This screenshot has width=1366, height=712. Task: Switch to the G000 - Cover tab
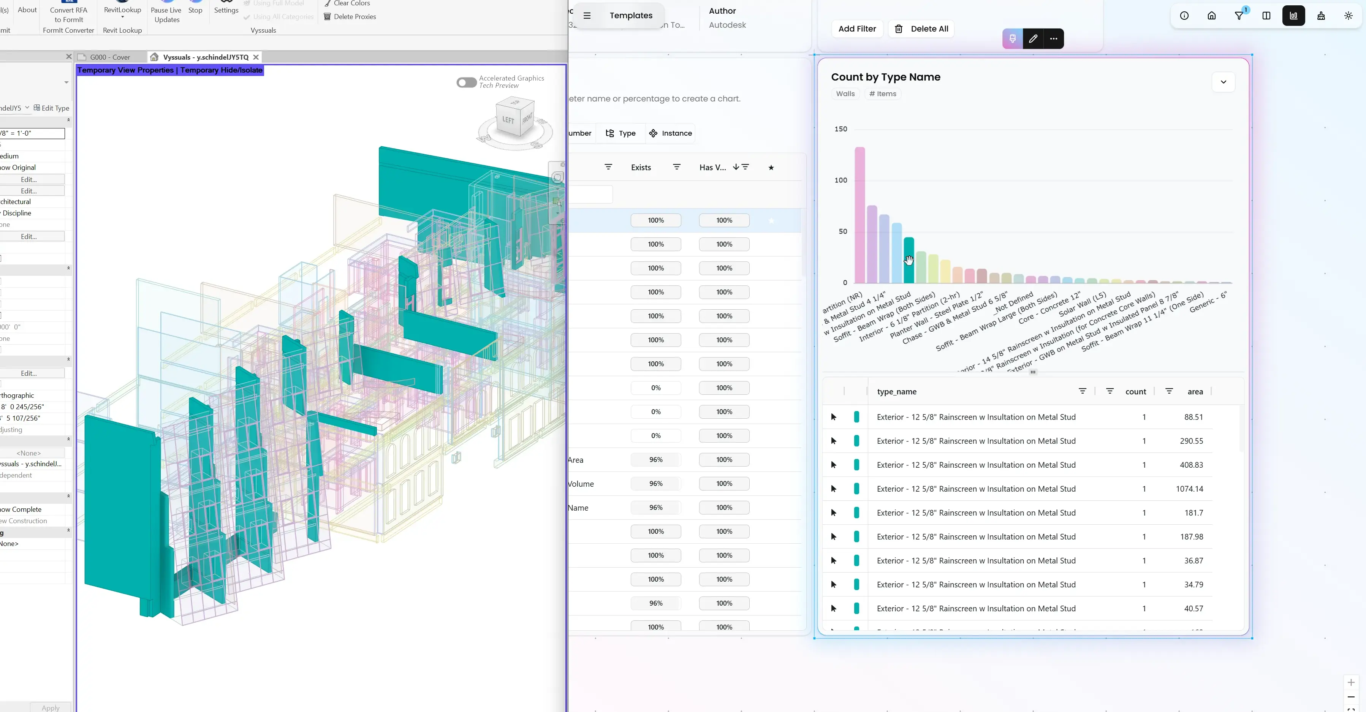(110, 57)
